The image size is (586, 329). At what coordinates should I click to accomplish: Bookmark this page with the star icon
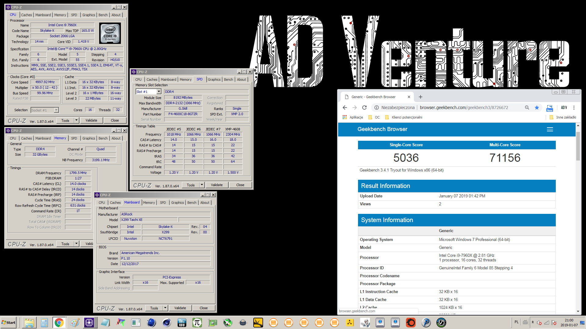(x=537, y=108)
